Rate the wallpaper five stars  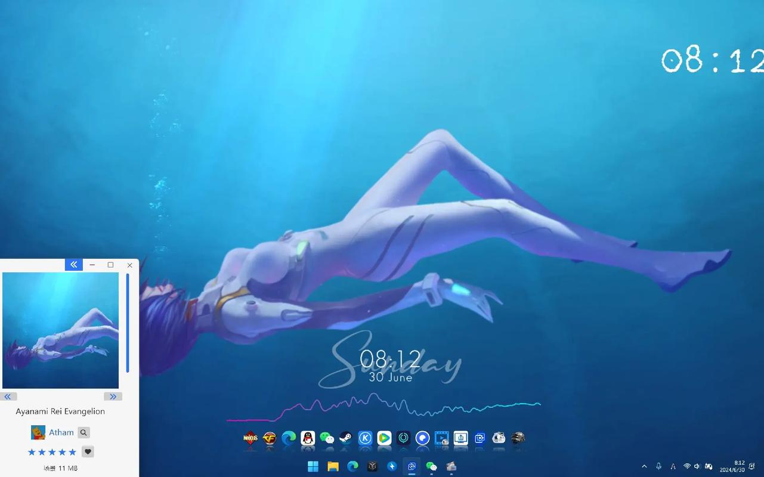pyautogui.click(x=73, y=452)
